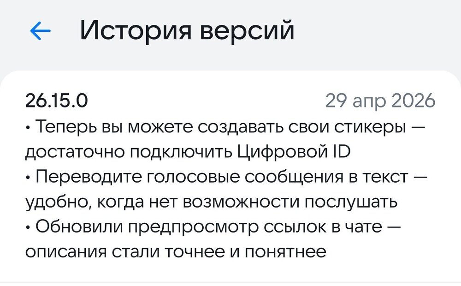Click the "История версий" page title
The image size is (461, 286).
187,31
